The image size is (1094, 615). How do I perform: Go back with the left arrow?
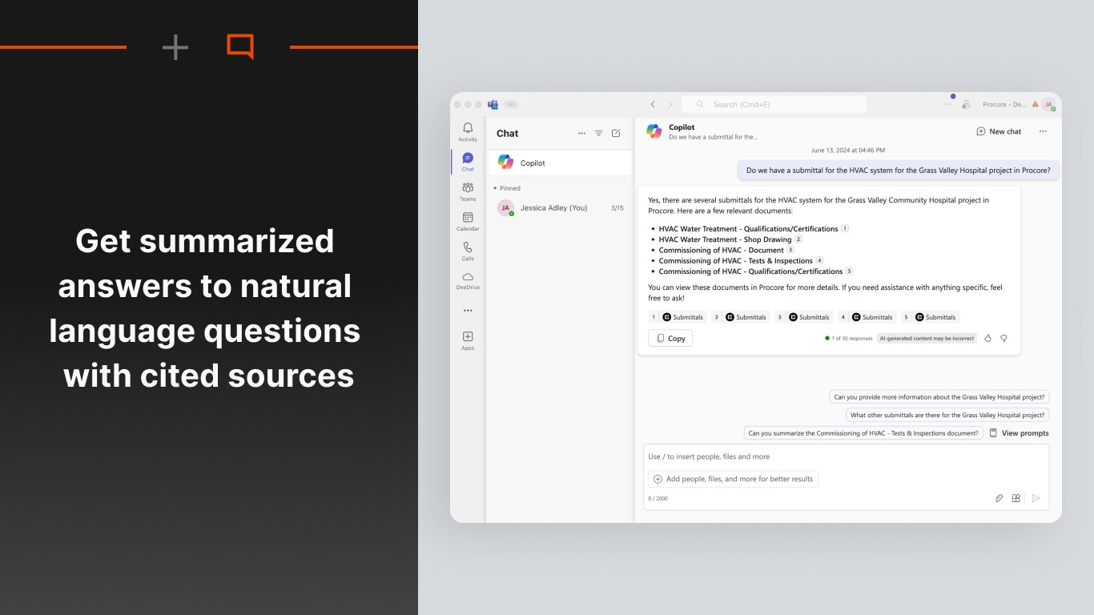coord(653,104)
